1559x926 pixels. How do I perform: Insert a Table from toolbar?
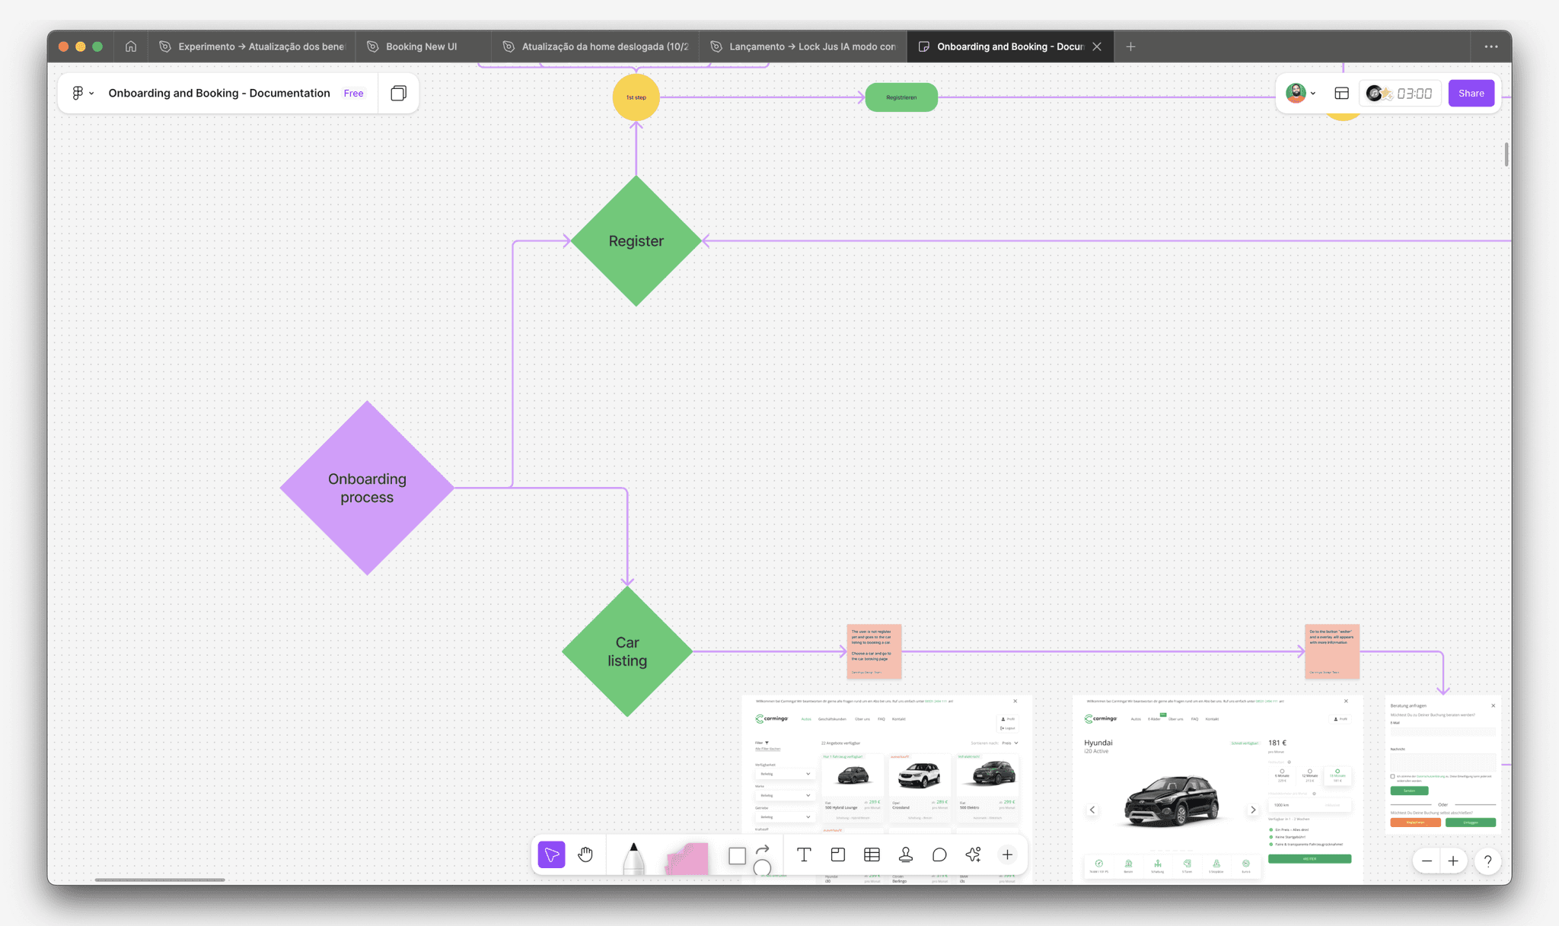872,854
